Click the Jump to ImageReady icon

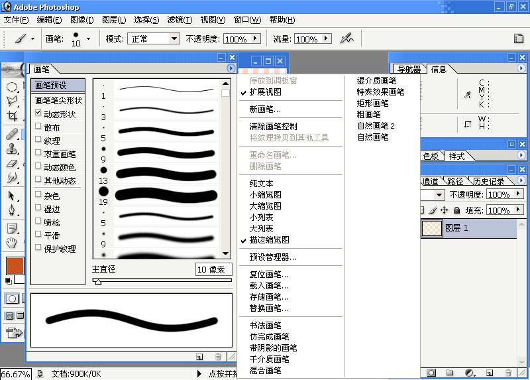click(x=14, y=334)
